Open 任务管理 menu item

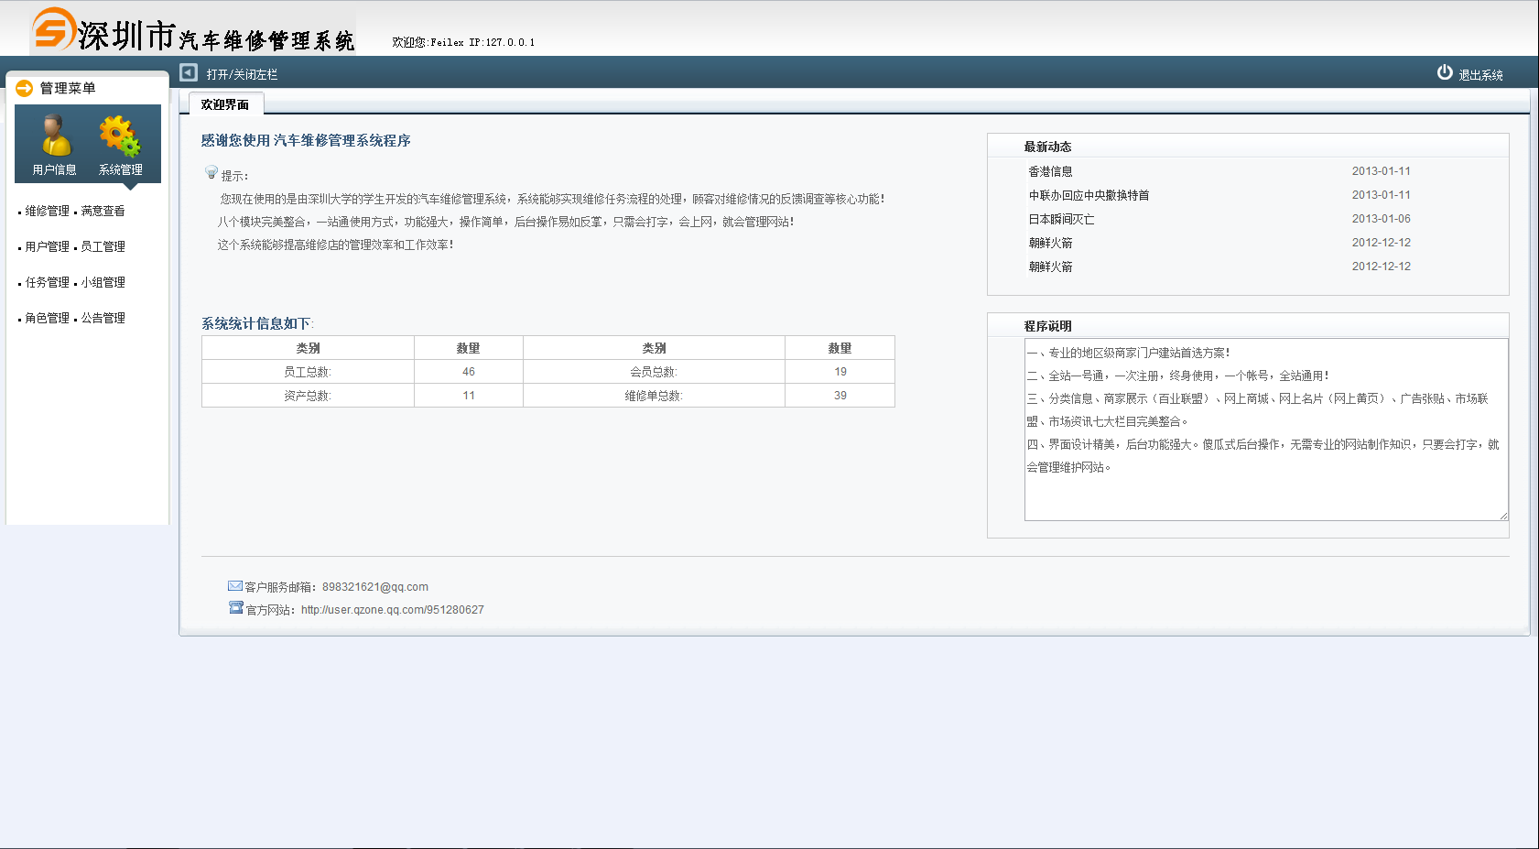pyautogui.click(x=47, y=282)
